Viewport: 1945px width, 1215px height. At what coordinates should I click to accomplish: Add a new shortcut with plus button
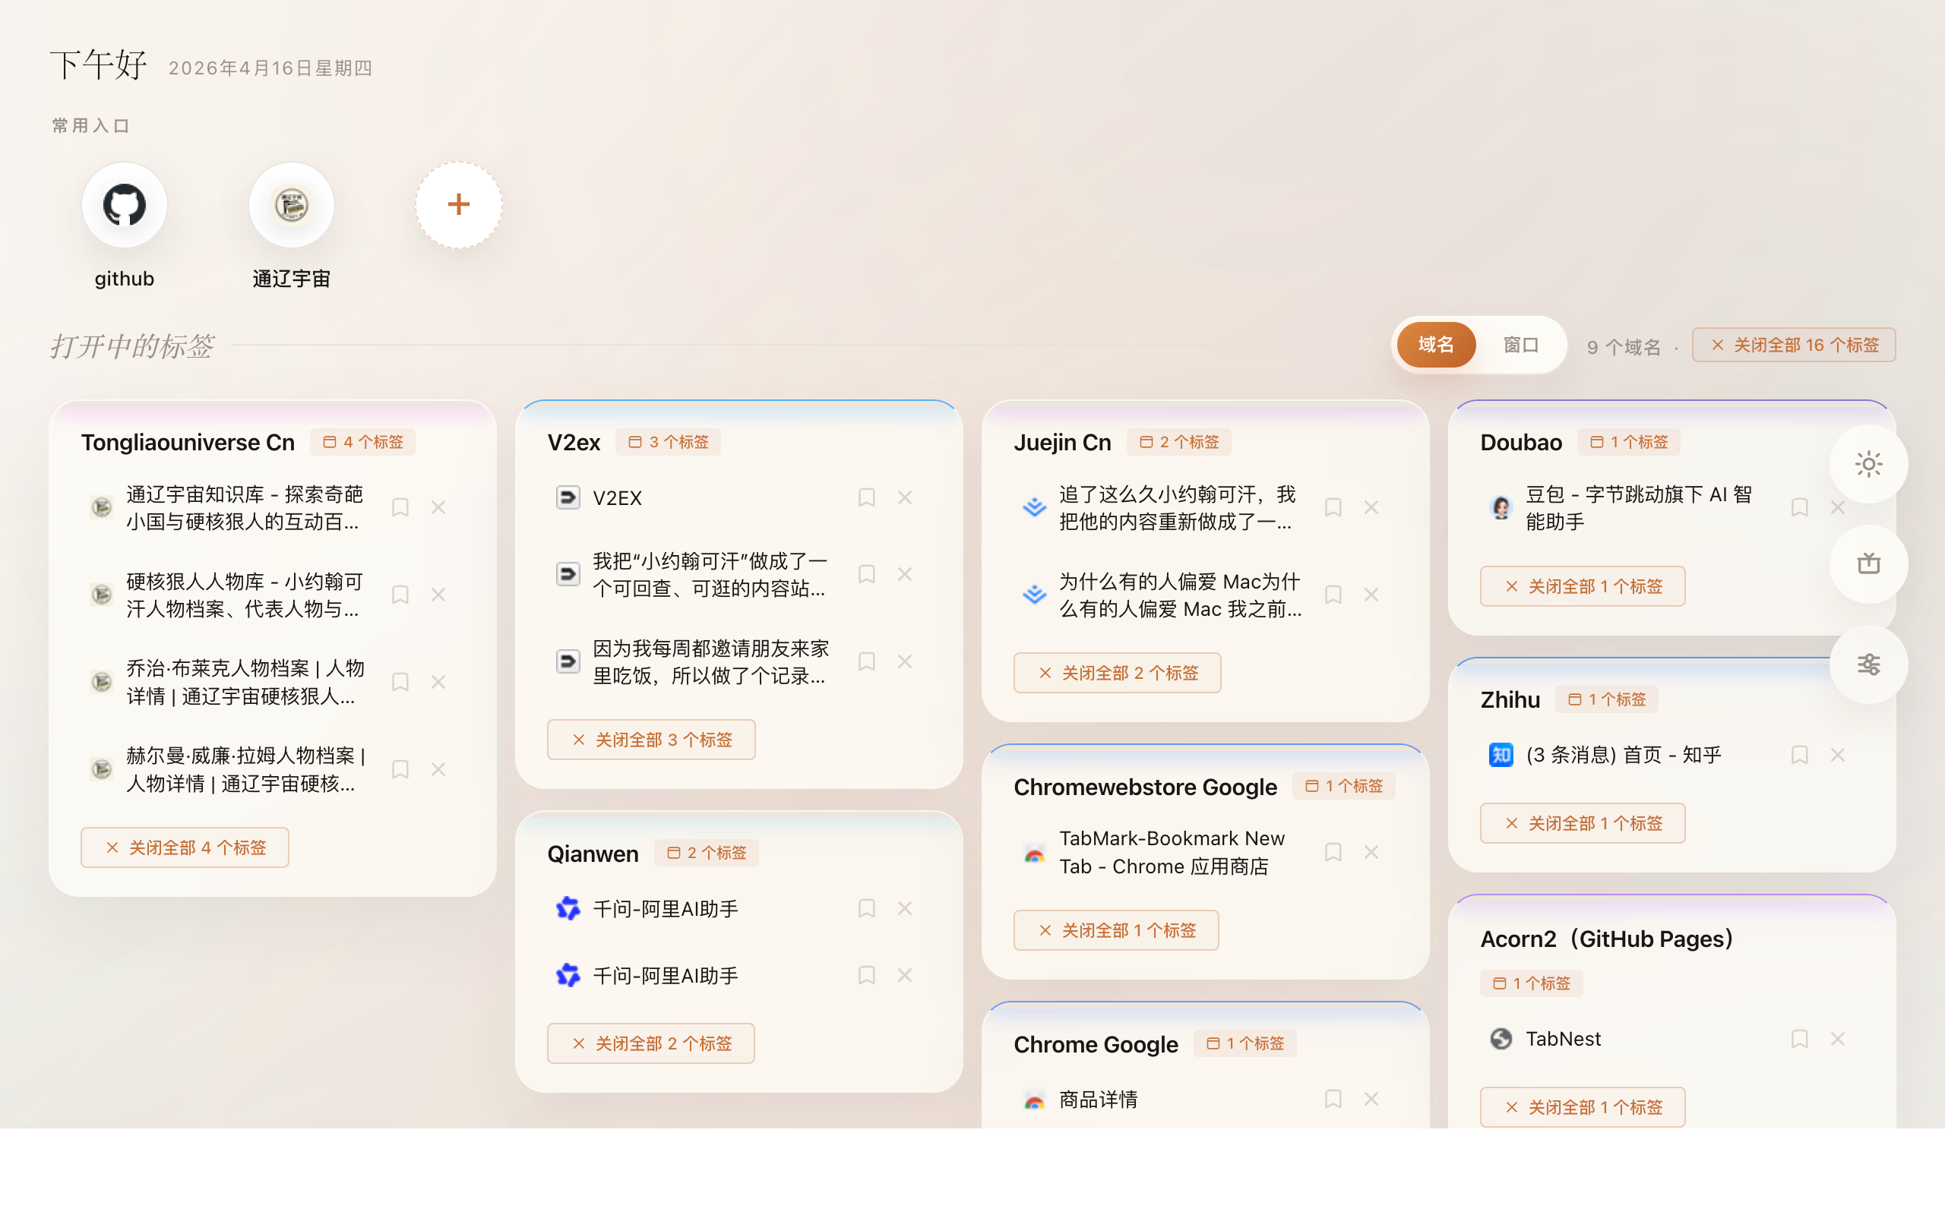coord(458,205)
